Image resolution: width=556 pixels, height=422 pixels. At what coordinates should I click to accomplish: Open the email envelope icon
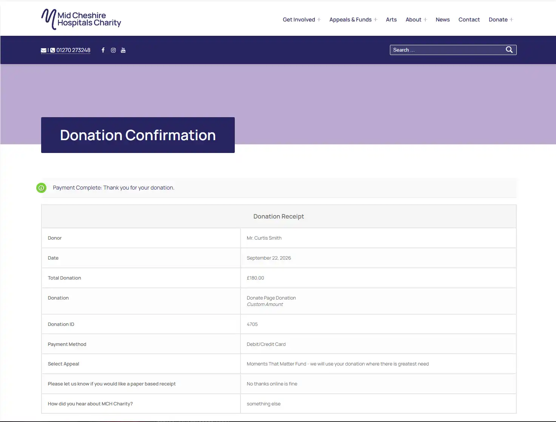(44, 50)
